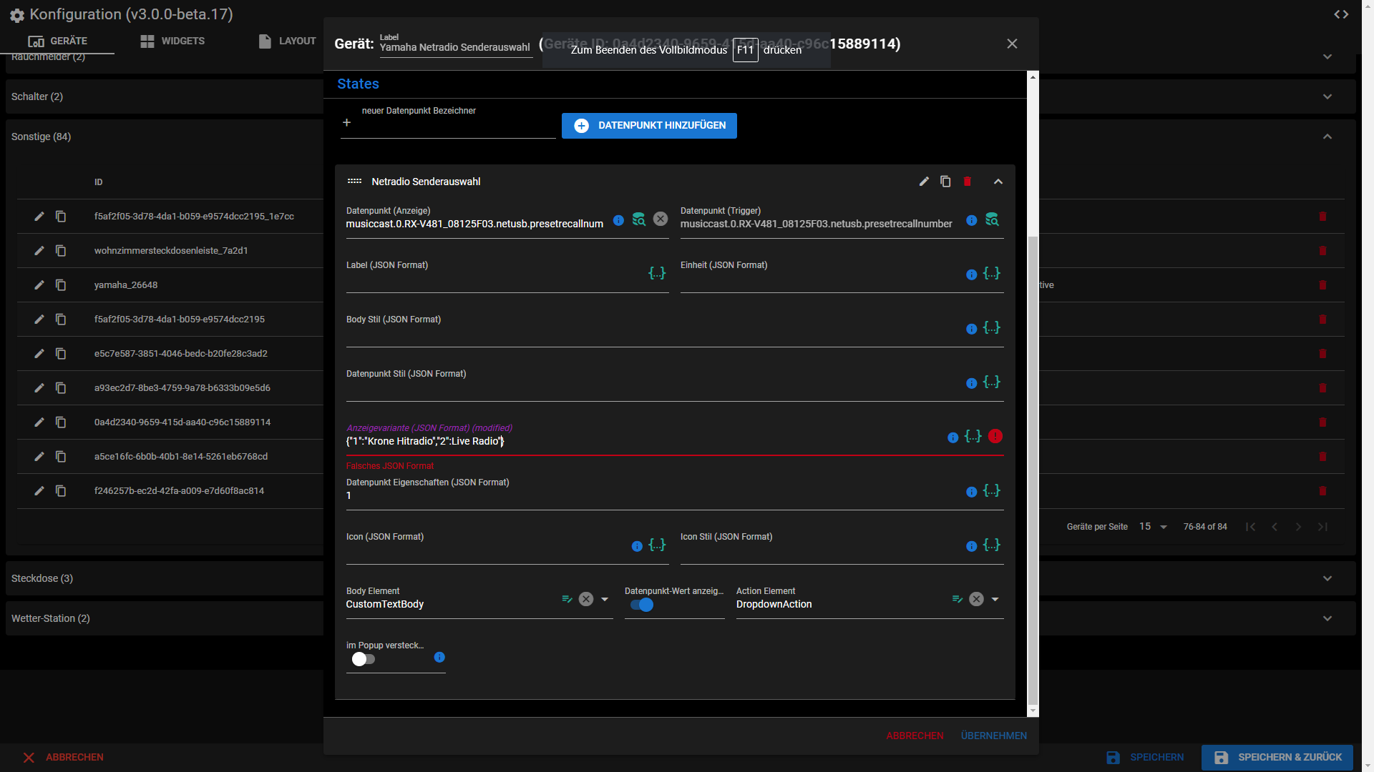
Task: Expand the Steckdose (3) group
Action: click(1327, 578)
